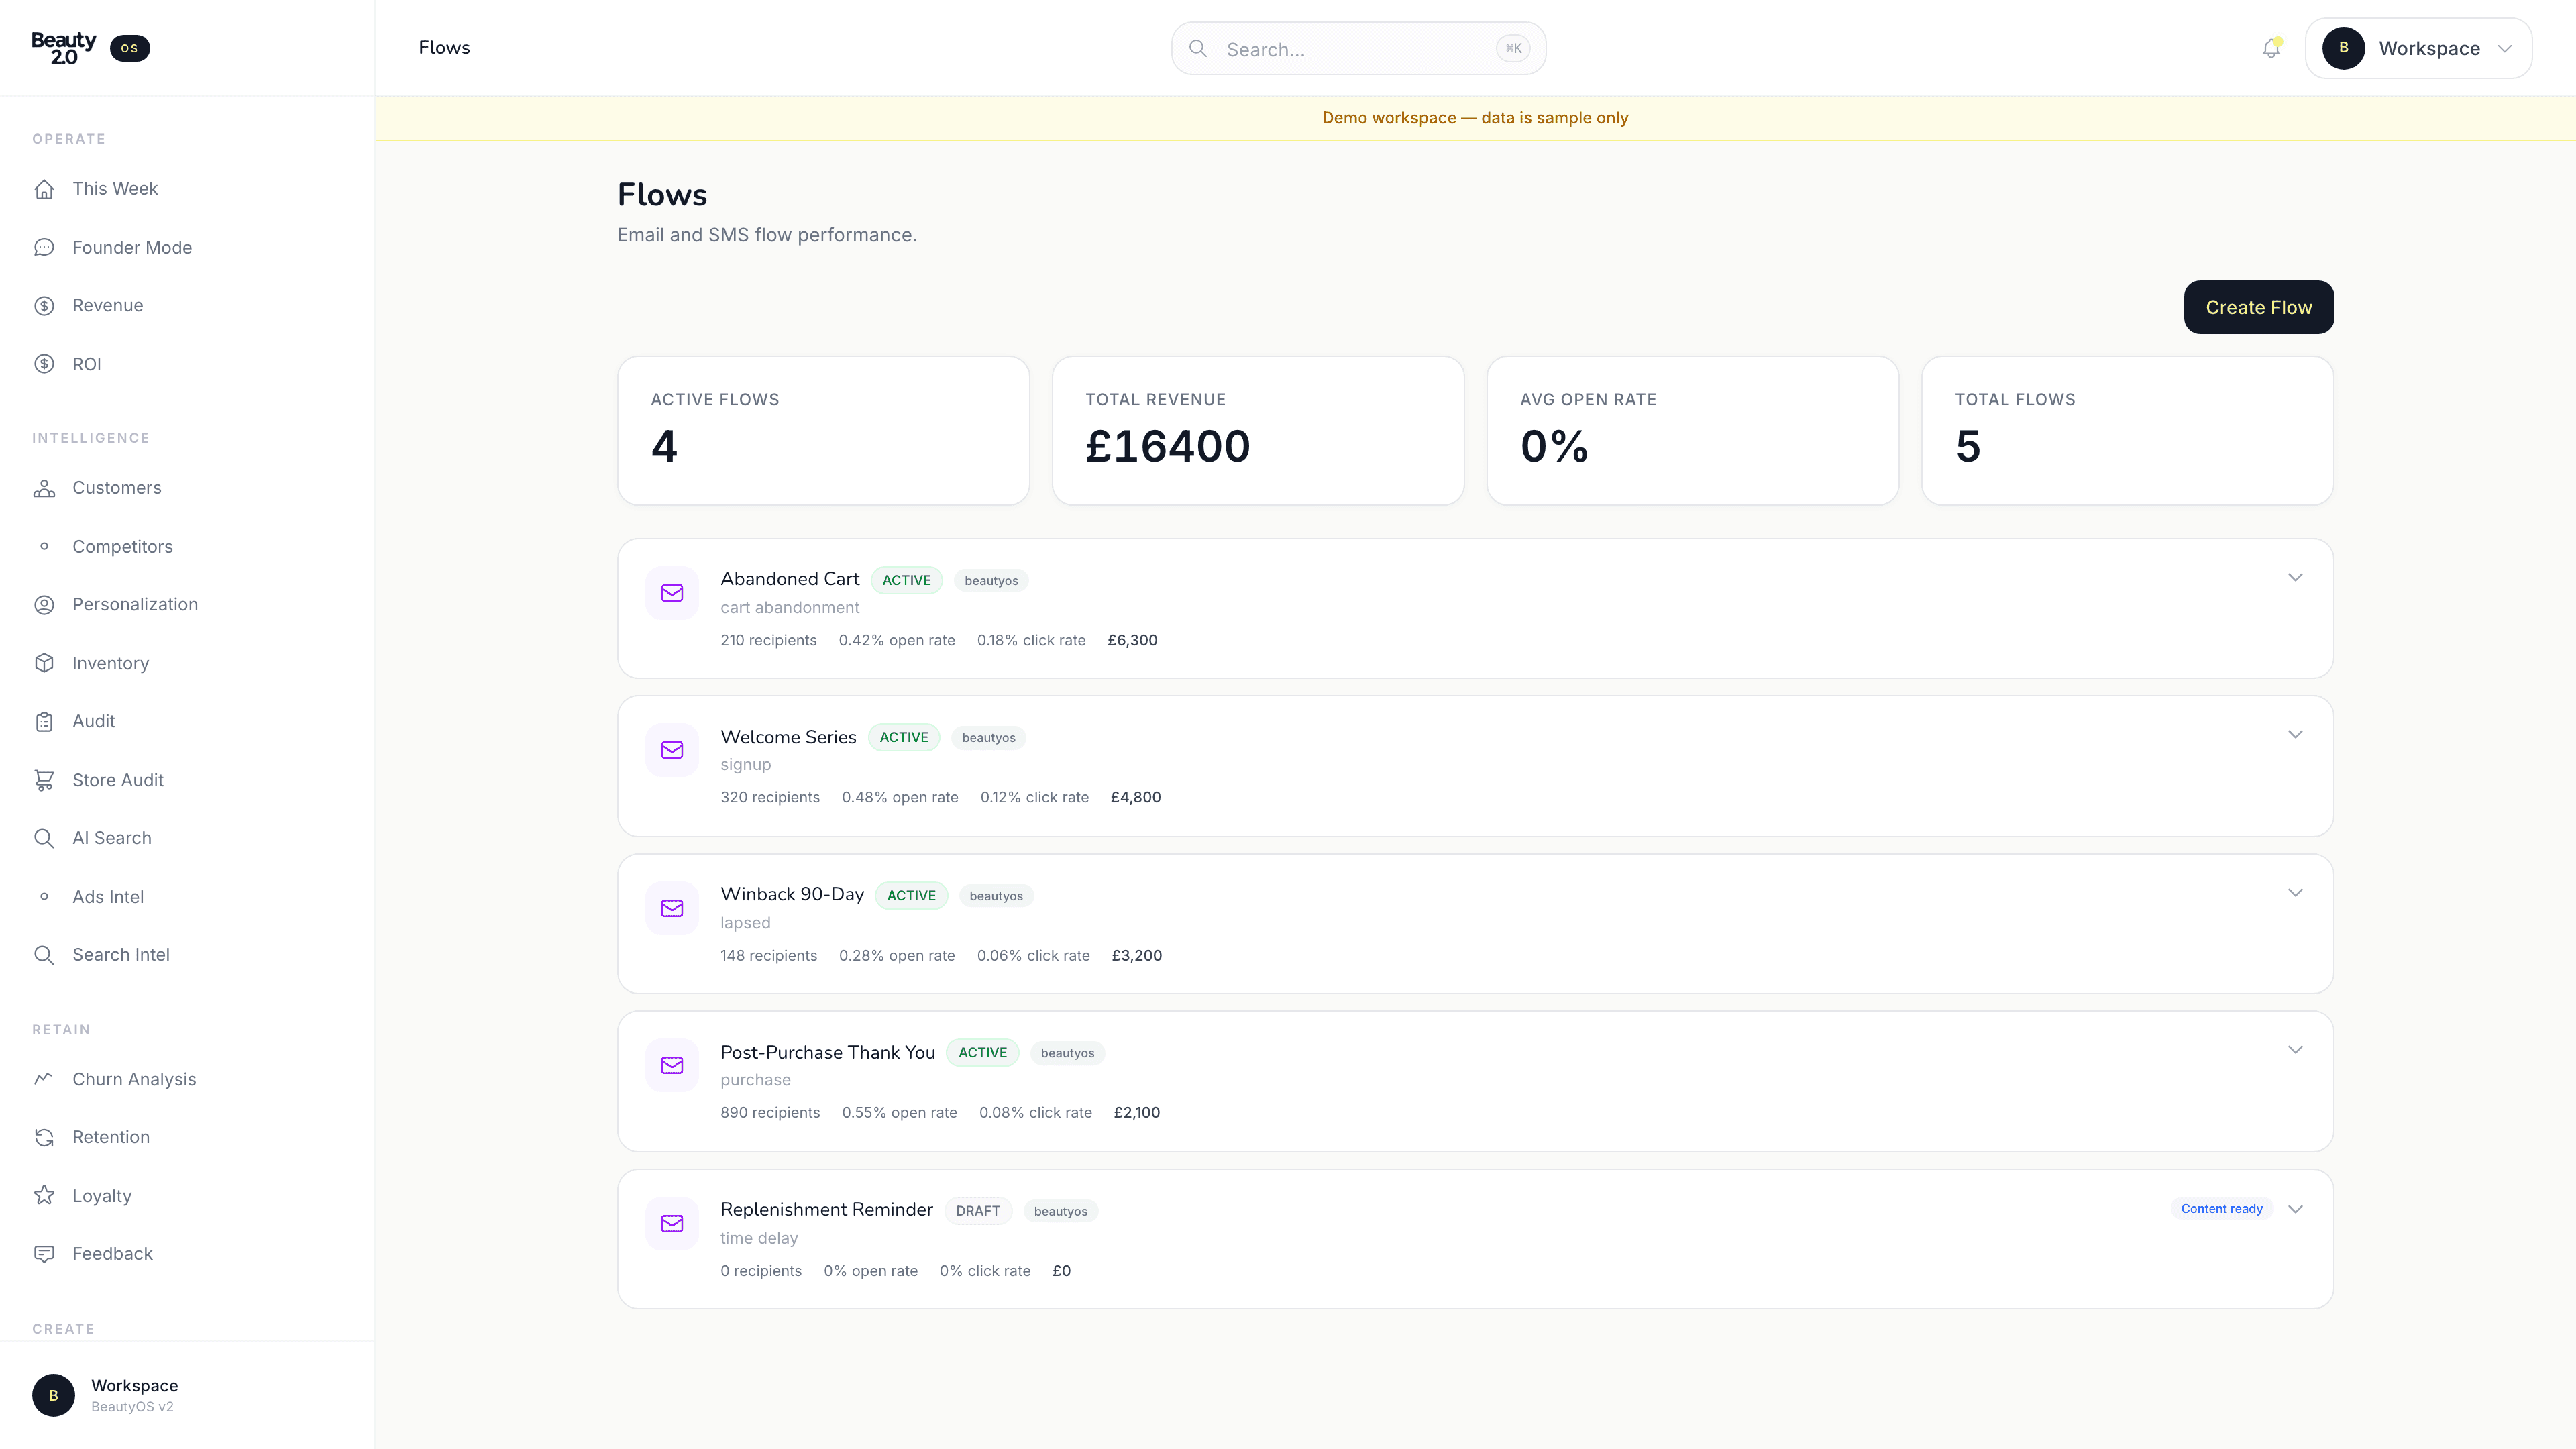Expand the Winback 90-Day flow row
This screenshot has width=2576, height=1449.
point(2295,892)
